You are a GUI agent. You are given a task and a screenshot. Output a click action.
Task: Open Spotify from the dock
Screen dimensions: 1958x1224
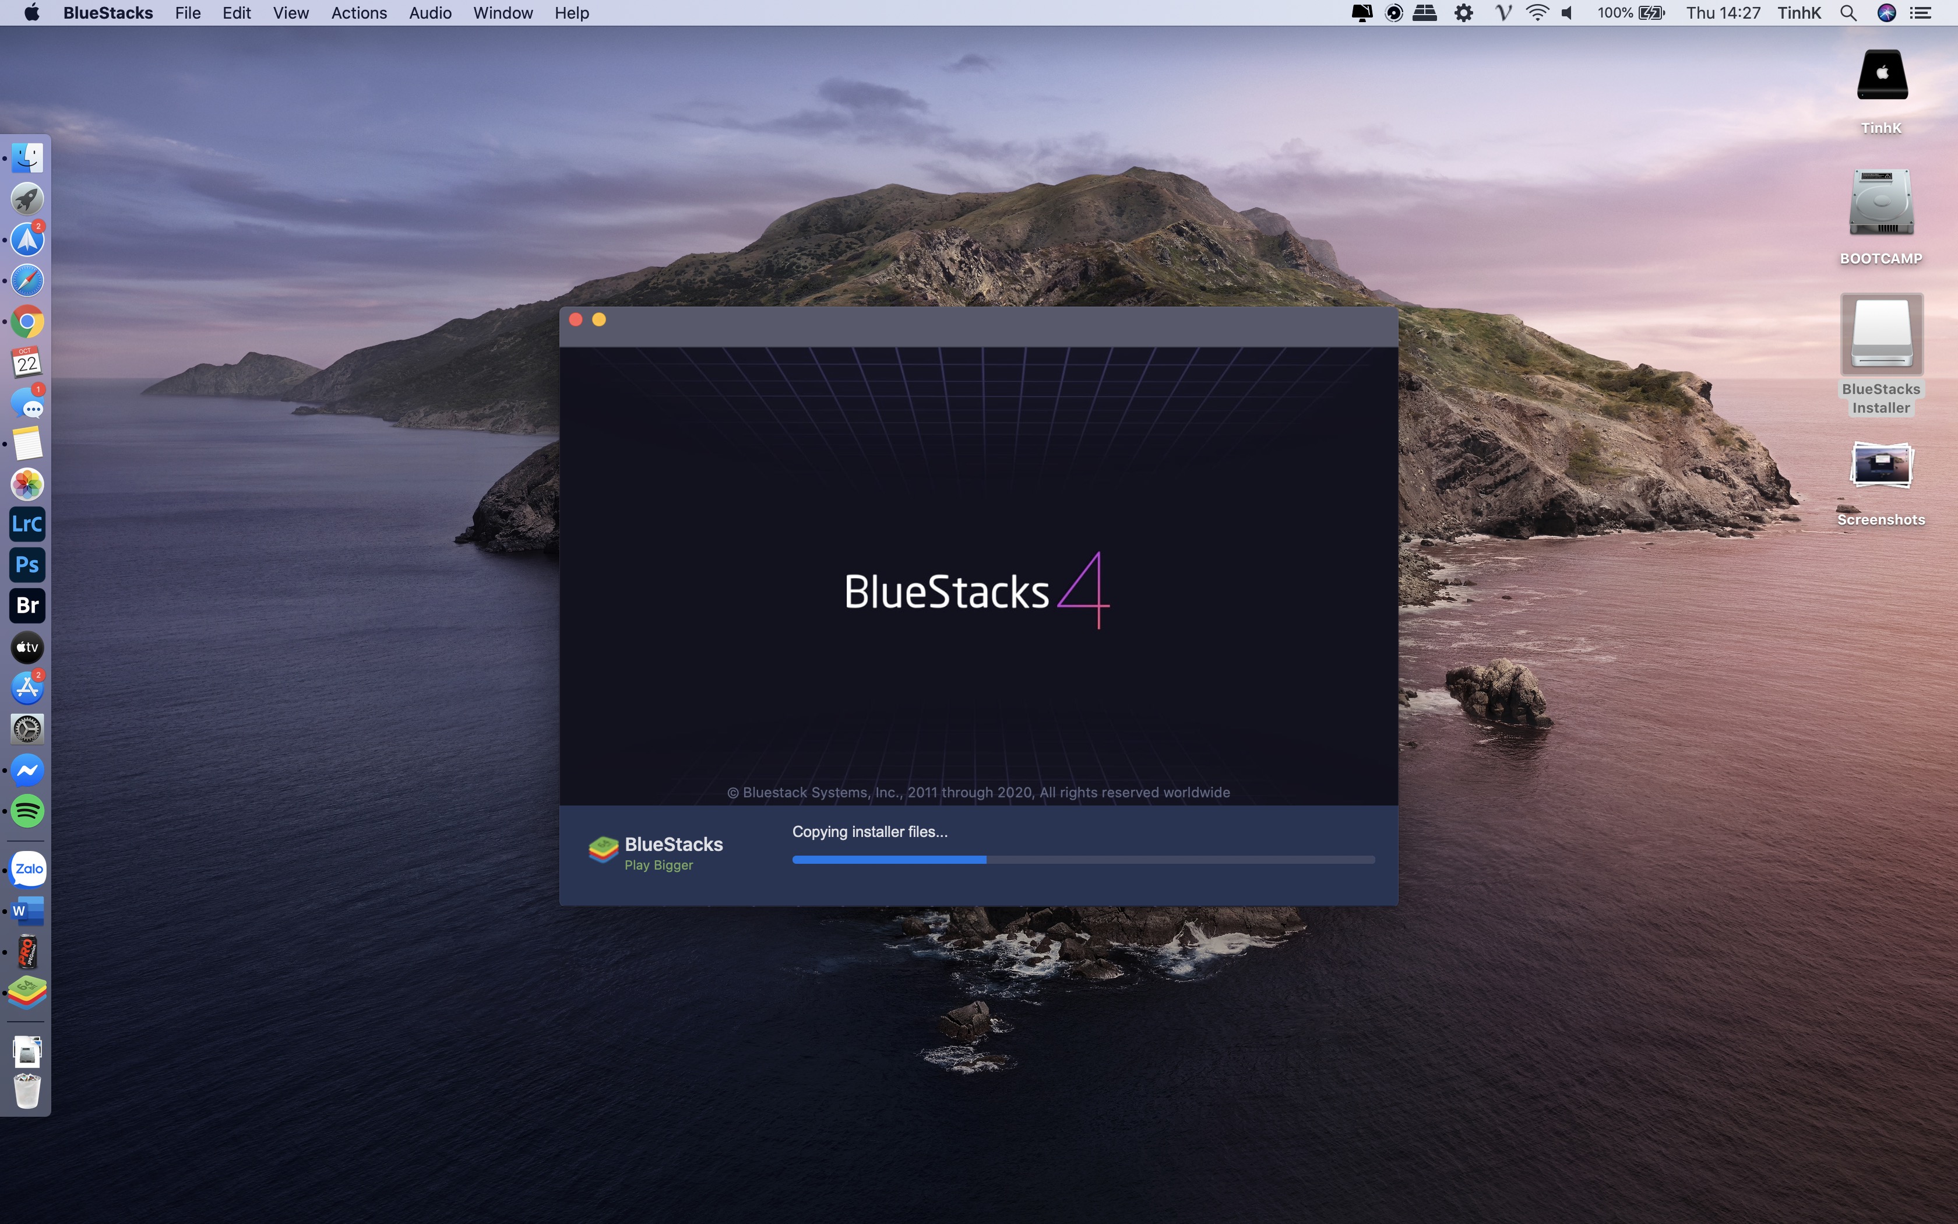(27, 811)
